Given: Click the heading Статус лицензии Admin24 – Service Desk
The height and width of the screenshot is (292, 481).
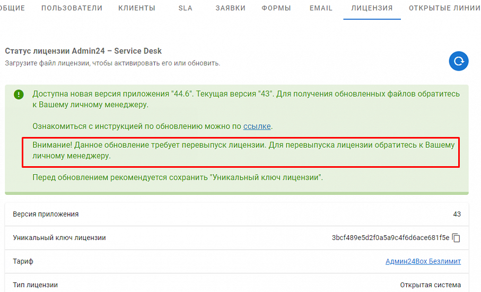Looking at the screenshot, I should (83, 51).
